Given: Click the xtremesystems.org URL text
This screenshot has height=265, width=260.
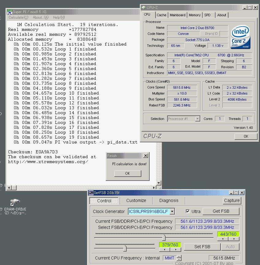Looking at the screenshot, I should [x=48, y=162].
